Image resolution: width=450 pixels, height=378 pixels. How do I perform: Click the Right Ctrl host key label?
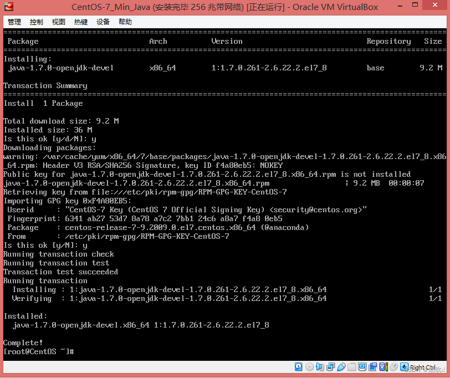click(423, 367)
